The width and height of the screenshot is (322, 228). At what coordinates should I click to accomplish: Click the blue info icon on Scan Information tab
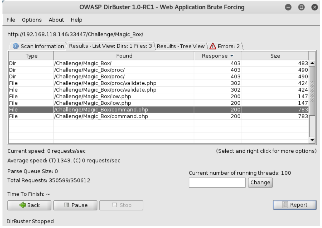tap(16, 46)
